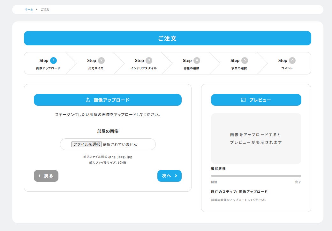Click the ファイルを選択 file chooser button
The width and height of the screenshot is (332, 231).
coord(87,144)
